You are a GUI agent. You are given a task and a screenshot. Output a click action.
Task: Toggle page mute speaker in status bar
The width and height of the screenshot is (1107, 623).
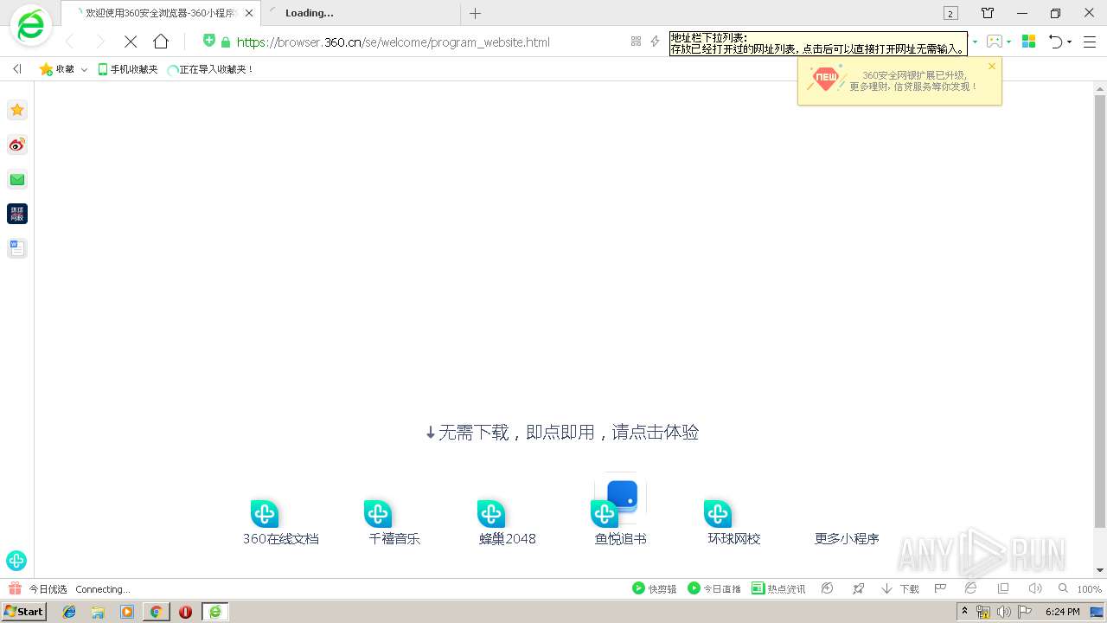[1034, 588]
